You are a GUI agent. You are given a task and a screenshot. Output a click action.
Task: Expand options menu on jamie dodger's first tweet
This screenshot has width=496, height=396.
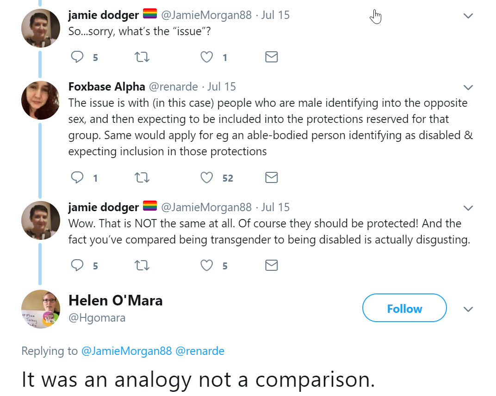[x=468, y=15]
